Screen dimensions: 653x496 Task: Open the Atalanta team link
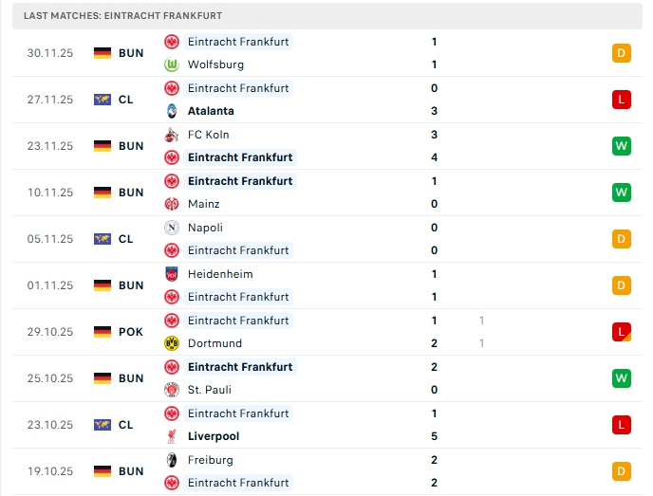[x=212, y=111]
